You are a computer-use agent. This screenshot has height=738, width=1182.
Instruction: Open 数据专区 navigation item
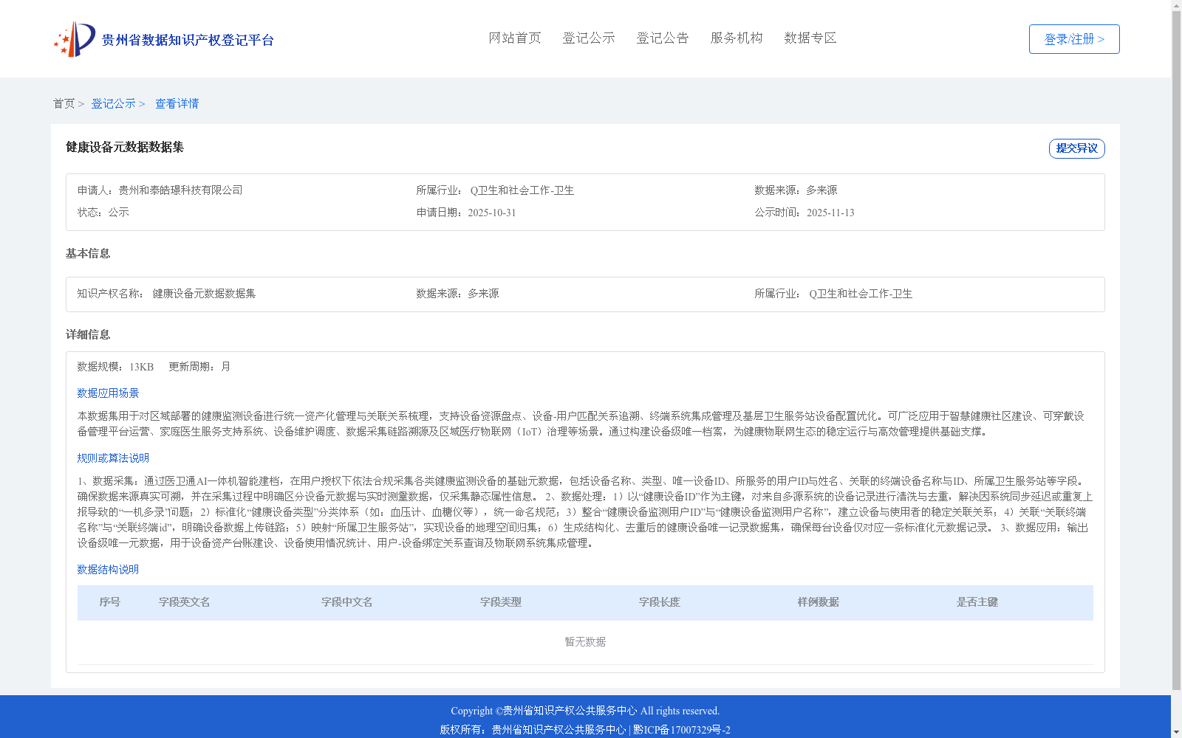pyautogui.click(x=810, y=38)
